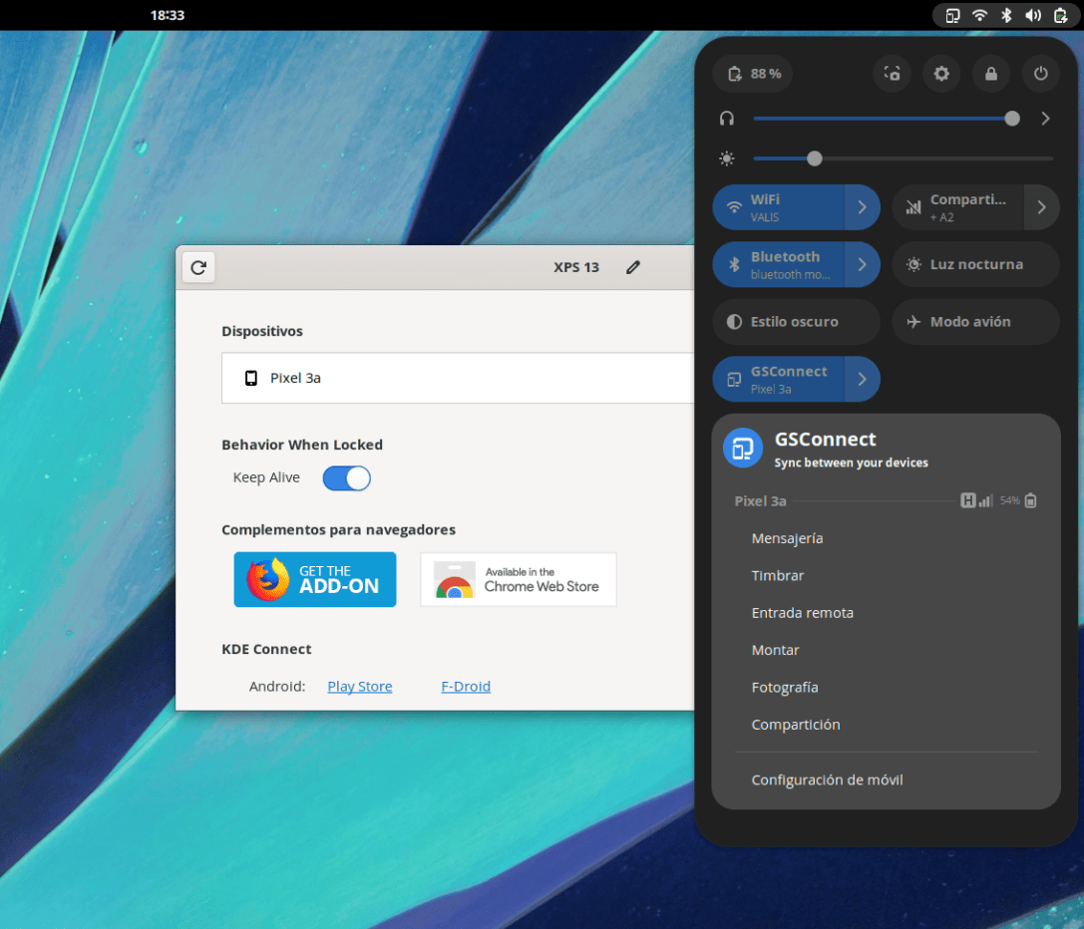Click the Pixel 3a label in GSConnect submenu
Viewport: 1084px width, 929px height.
(760, 501)
